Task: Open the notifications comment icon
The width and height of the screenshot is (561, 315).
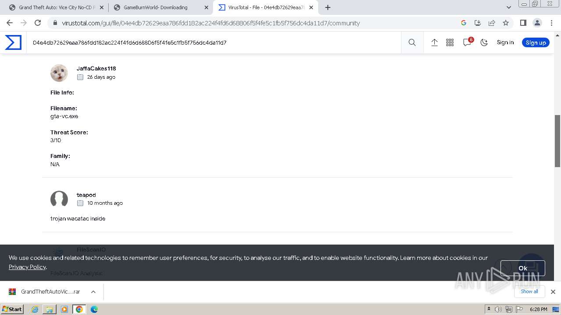Action: point(467,42)
